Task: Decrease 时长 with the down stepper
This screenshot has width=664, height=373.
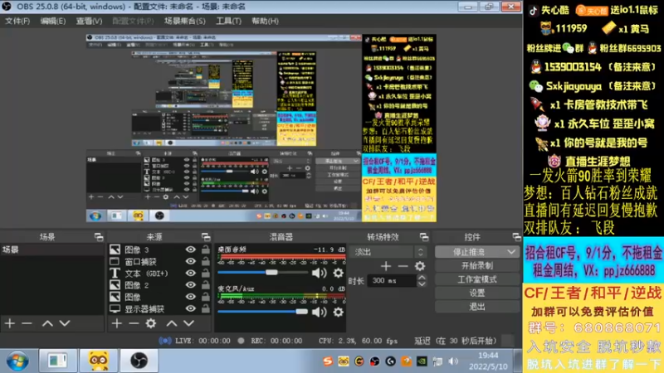Action: (422, 283)
